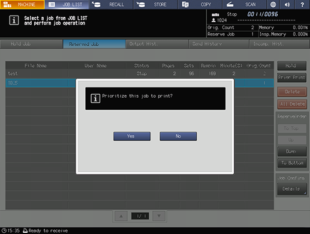Click the Reserve Job count field
This screenshot has height=234, width=310.
pos(232,34)
